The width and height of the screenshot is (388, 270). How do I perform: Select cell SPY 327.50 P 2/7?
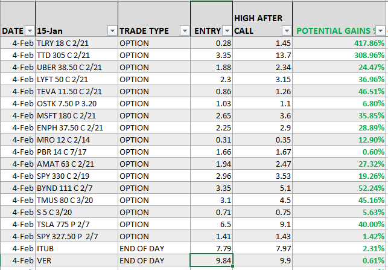click(77, 236)
